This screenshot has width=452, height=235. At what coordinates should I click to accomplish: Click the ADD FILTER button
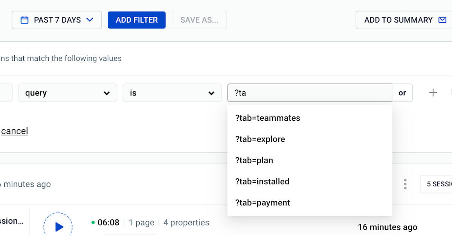pos(137,20)
